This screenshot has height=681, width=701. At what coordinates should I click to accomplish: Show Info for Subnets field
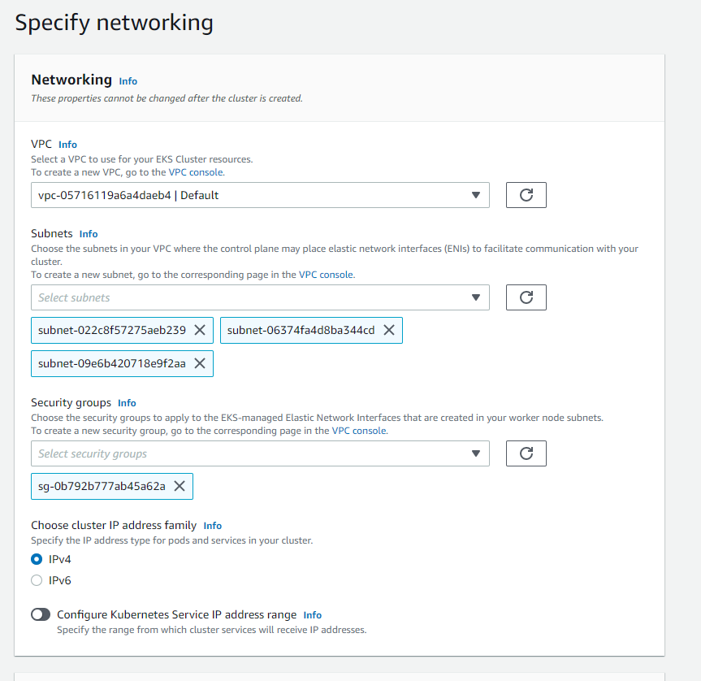tap(89, 234)
